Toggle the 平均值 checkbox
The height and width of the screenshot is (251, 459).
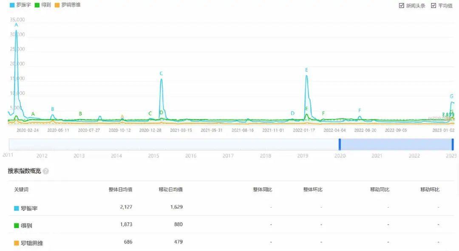click(433, 6)
